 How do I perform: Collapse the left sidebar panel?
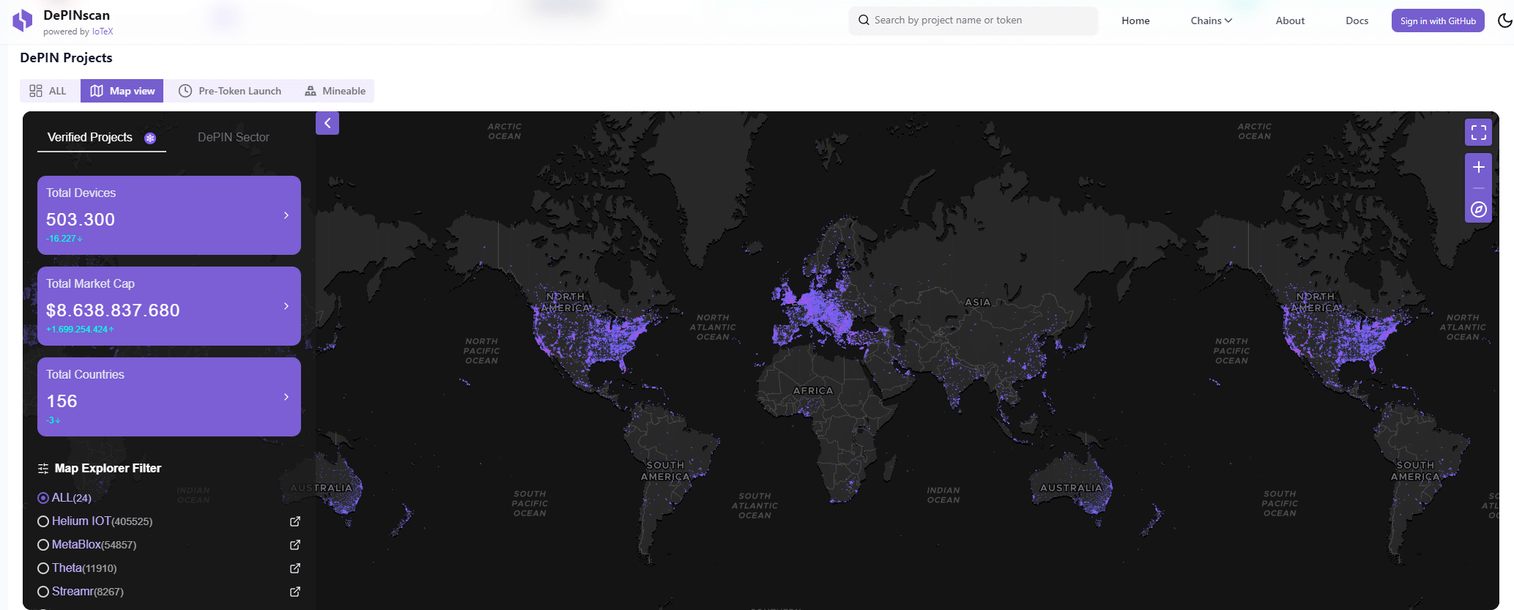327,123
